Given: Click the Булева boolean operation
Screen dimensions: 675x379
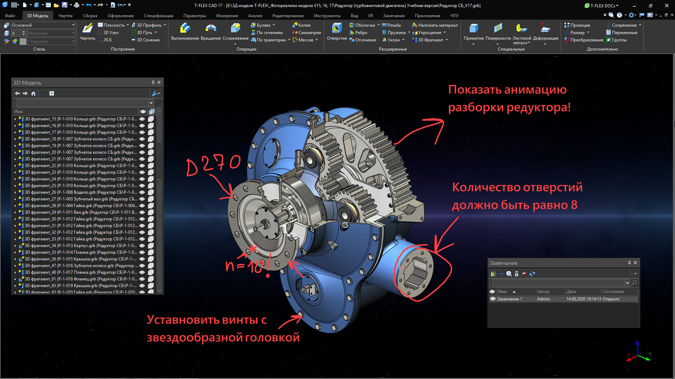Looking at the screenshot, I should (263, 25).
